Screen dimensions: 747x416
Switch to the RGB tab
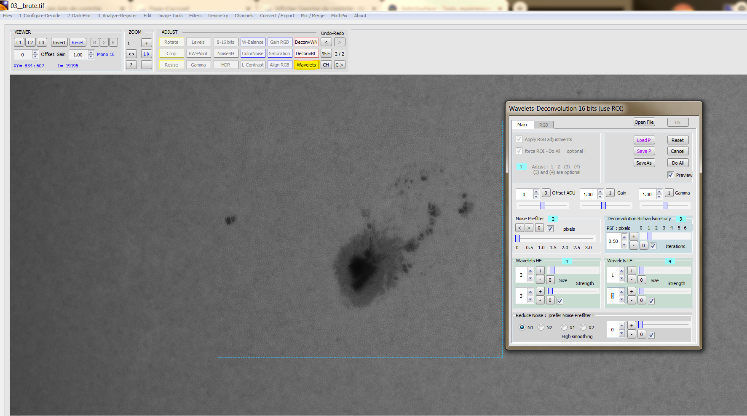coord(544,125)
